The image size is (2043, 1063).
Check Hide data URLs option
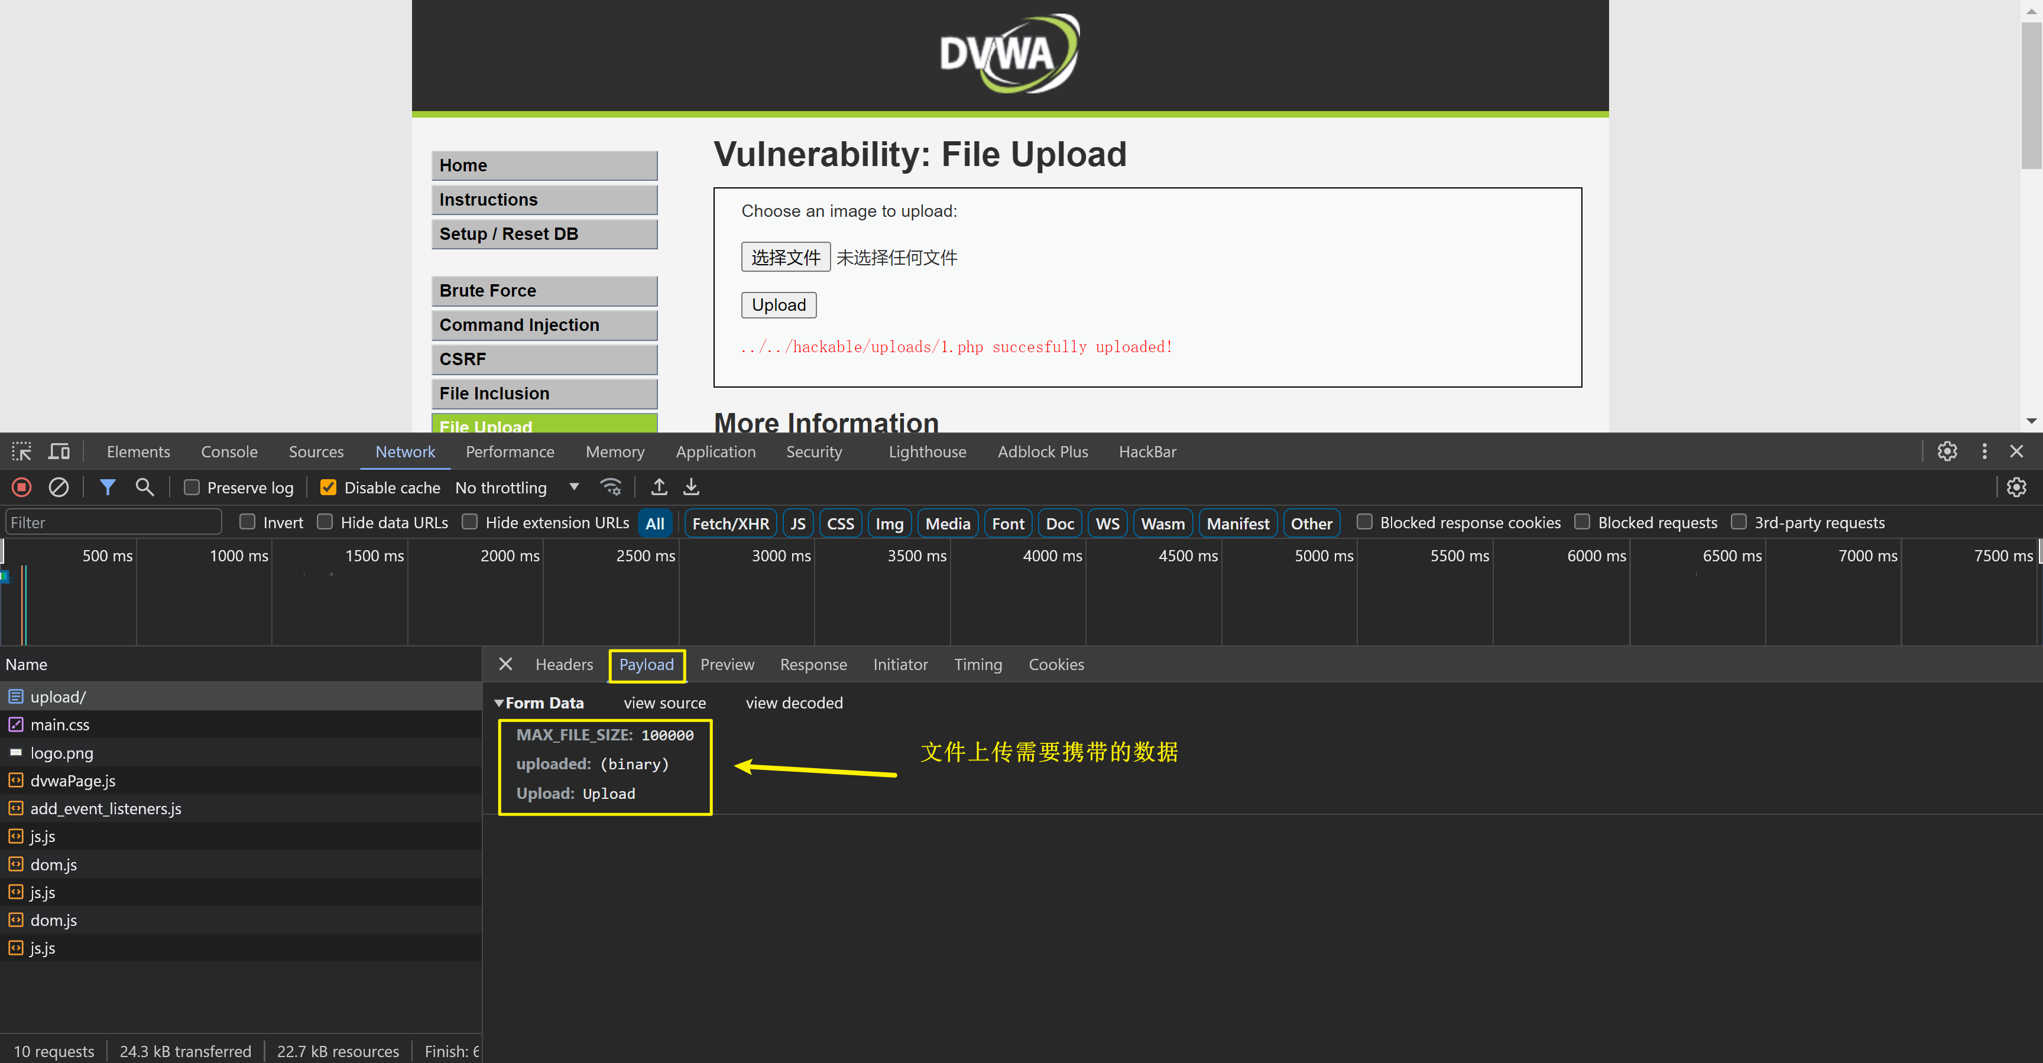(325, 522)
